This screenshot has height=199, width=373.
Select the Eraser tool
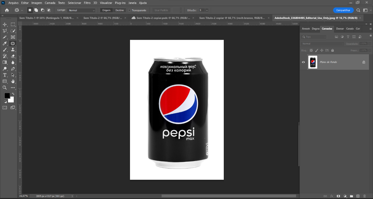click(13, 56)
